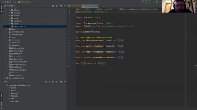Collapse the vasanda-ui/package.json npm node
Screen dimensions: 197x110
click(4, 85)
